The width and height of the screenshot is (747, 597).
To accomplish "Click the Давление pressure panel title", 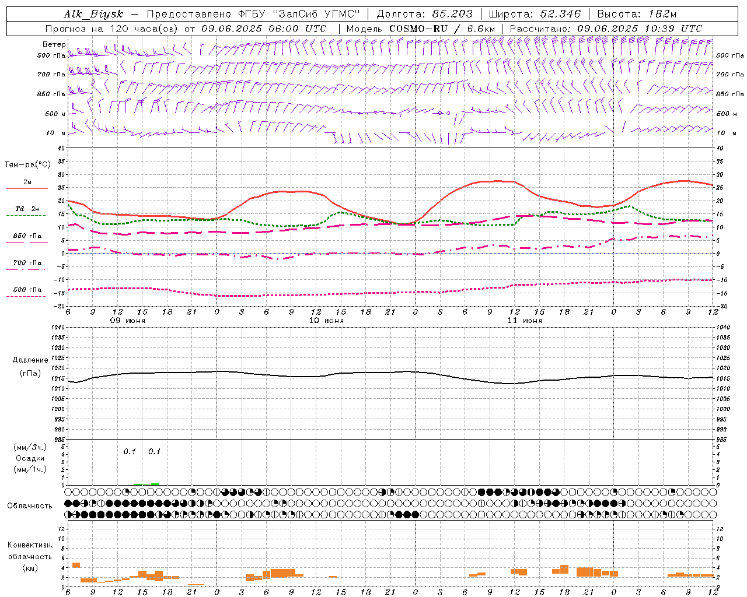I will click(x=30, y=360).
